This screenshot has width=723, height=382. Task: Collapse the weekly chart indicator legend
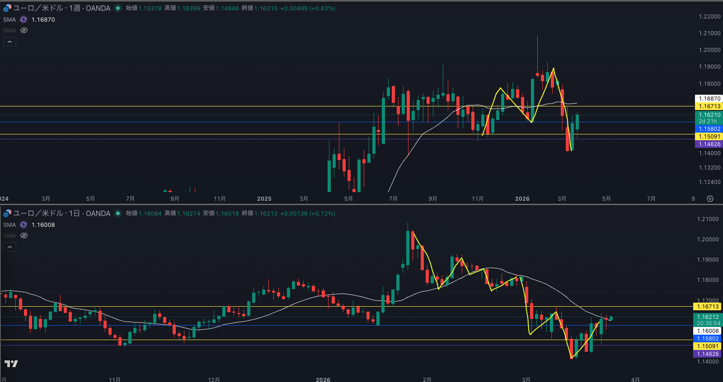click(9, 42)
